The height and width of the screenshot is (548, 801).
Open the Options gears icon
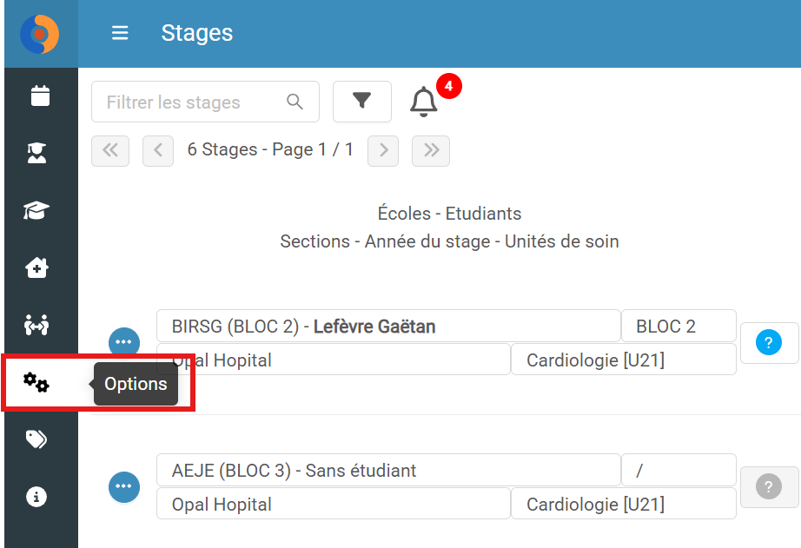pyautogui.click(x=36, y=382)
